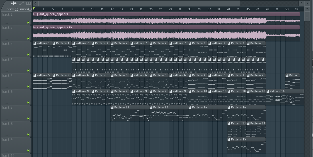
Task: Select the audio clip waveform focus icon
Action: pos(13,3)
